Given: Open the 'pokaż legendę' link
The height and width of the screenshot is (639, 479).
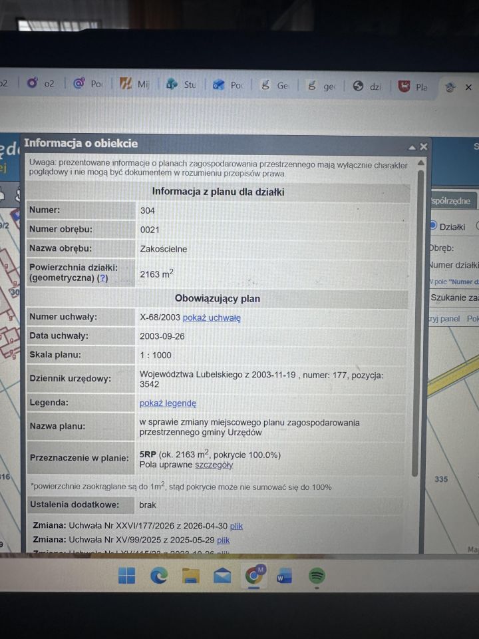Looking at the screenshot, I should [x=168, y=403].
